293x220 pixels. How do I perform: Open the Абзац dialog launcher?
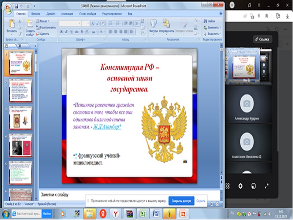pyautogui.click(x=145, y=40)
